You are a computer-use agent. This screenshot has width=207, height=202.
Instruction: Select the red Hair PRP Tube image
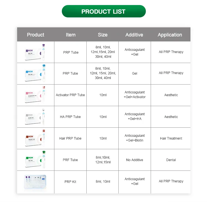click(x=35, y=138)
